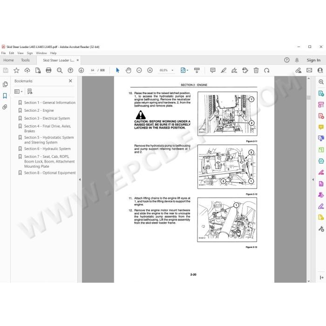Open the Help question icon
Image resolution: width=326 pixels, height=326 pixels.
[287, 60]
